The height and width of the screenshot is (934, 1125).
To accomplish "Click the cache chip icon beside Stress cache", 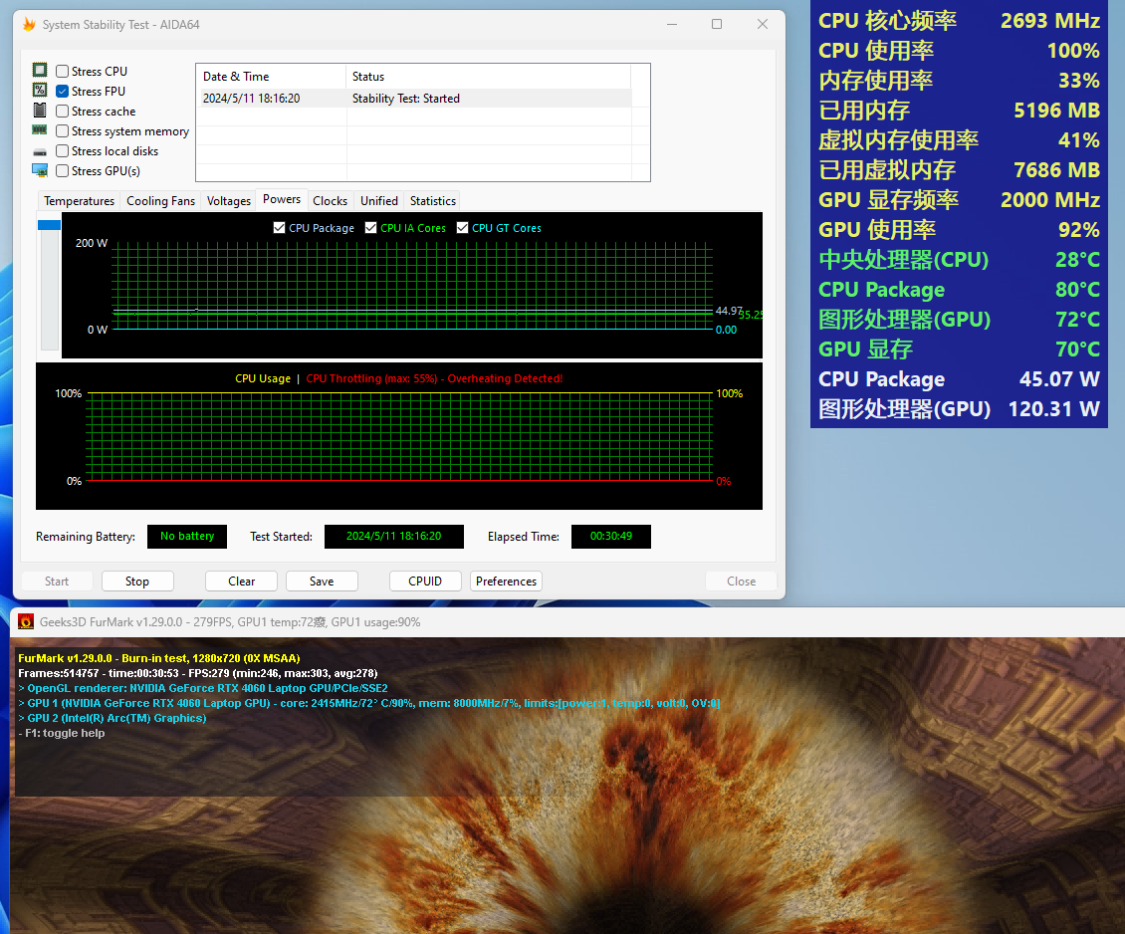I will tap(40, 111).
